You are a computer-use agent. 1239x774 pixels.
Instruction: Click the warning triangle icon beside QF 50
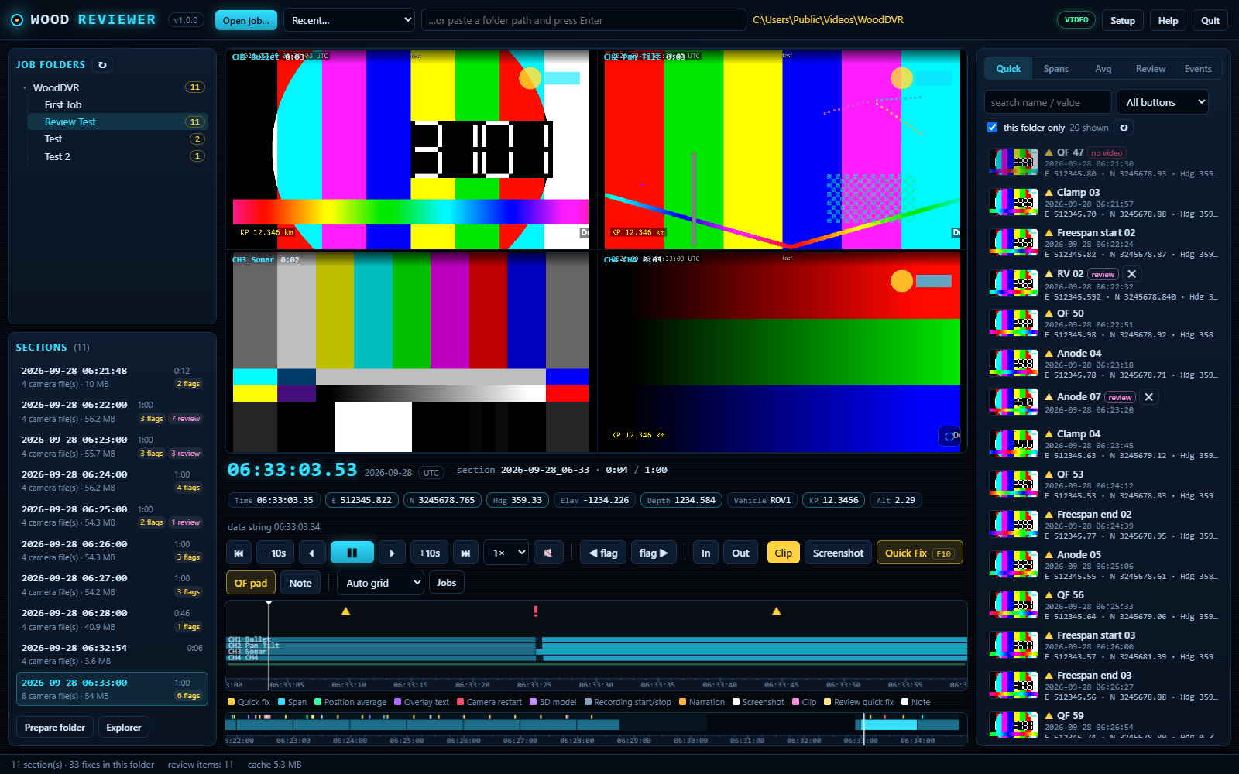[1049, 313]
